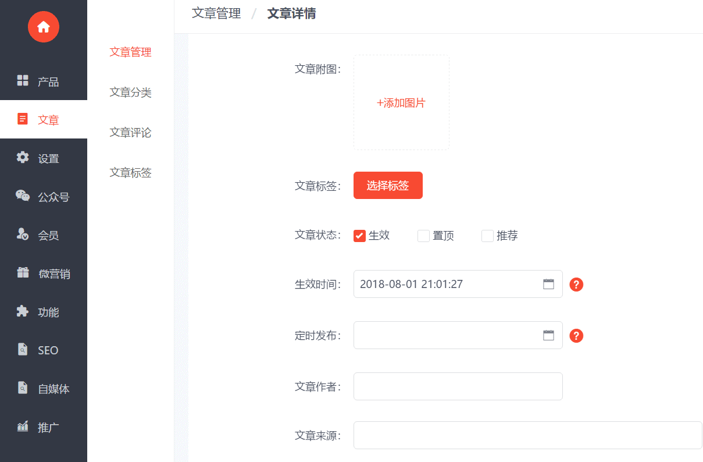This screenshot has height=462, width=703.
Task: Open 设置 (Settings) from the sidebar
Action: [43, 158]
